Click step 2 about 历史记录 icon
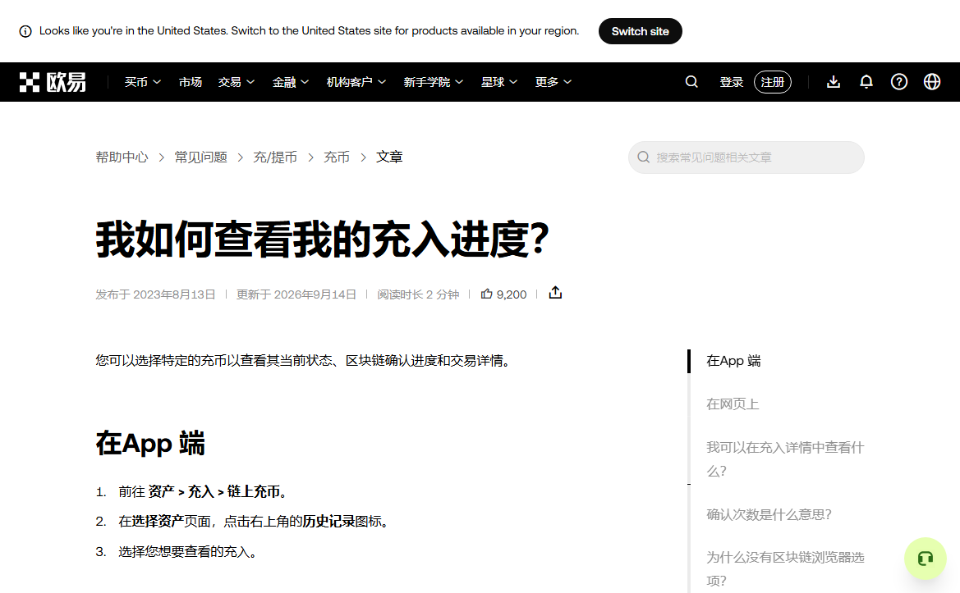 click(x=255, y=522)
